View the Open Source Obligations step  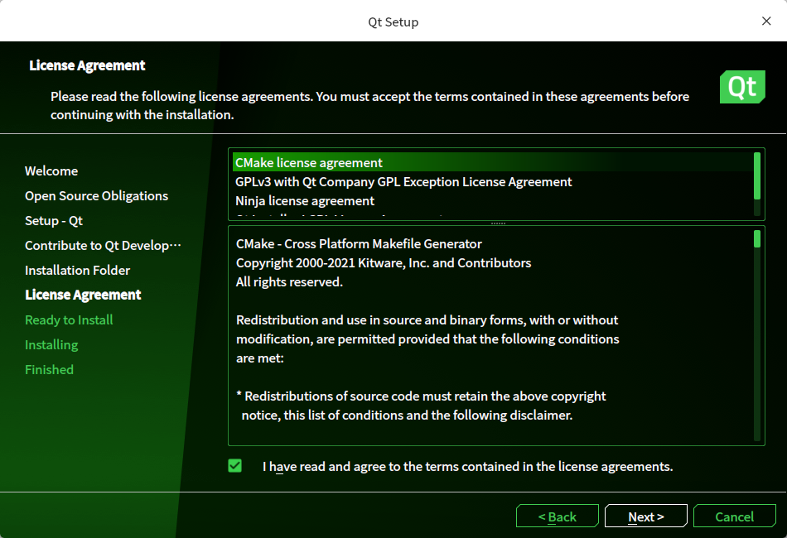coord(96,195)
